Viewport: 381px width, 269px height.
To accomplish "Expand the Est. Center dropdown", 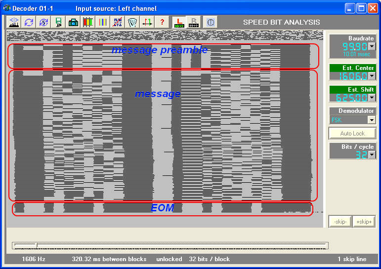I will point(372,76).
